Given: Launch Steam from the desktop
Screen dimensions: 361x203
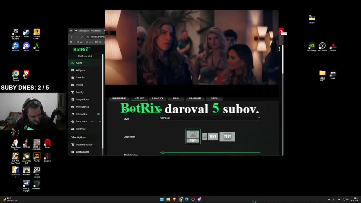Looking at the screenshot, I should [26, 33].
